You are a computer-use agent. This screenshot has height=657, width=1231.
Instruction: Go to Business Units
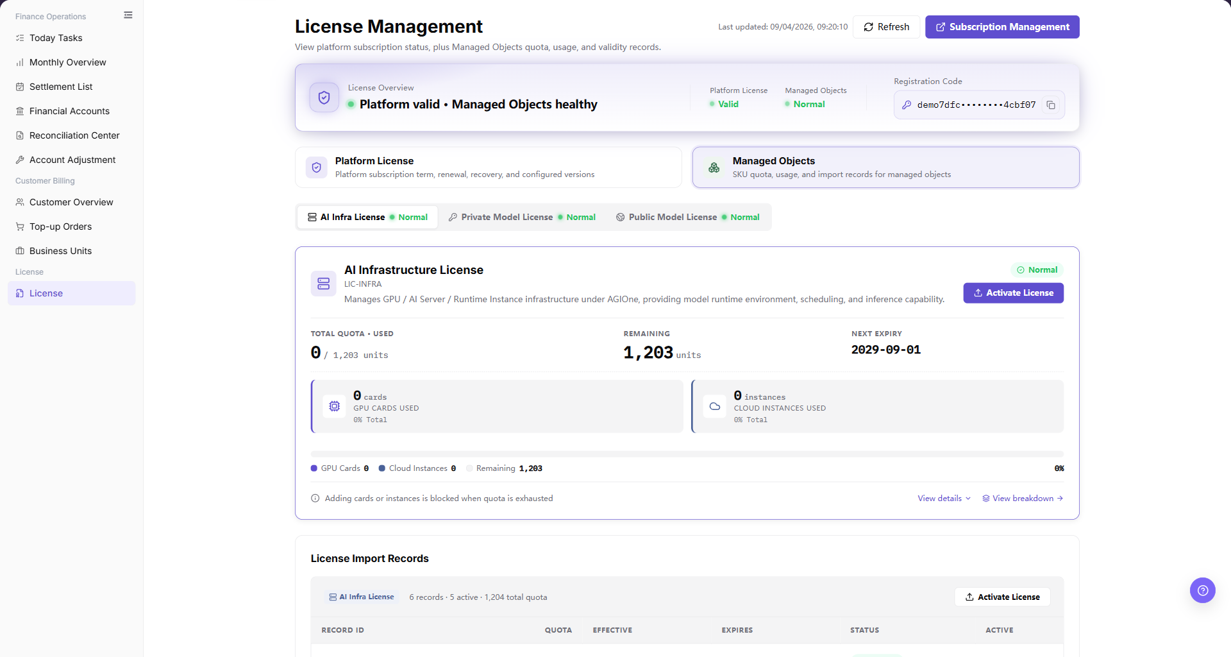(x=72, y=251)
